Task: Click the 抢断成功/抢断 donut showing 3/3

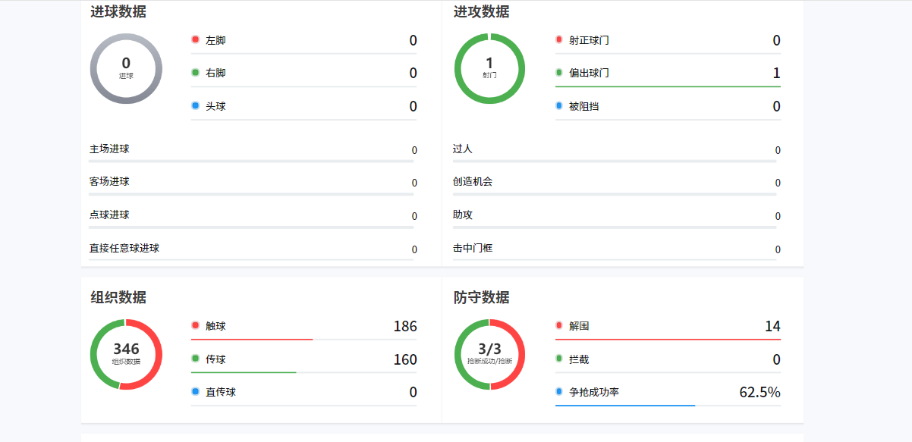Action: 489,354
